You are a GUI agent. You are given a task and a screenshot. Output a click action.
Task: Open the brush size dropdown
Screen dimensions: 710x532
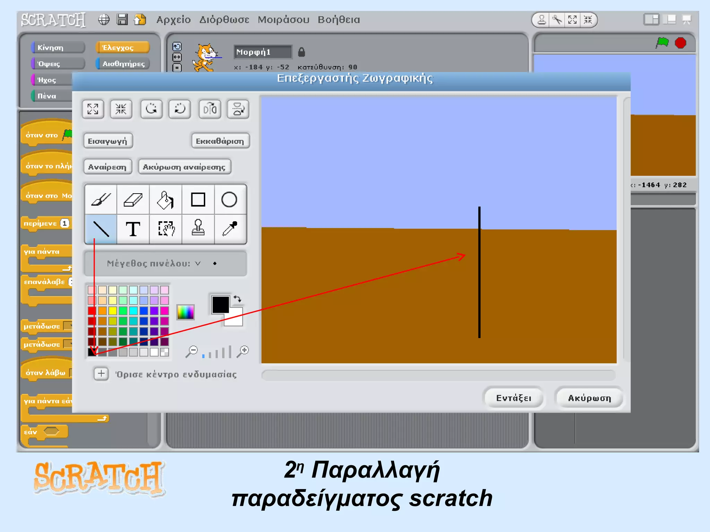pos(198,264)
